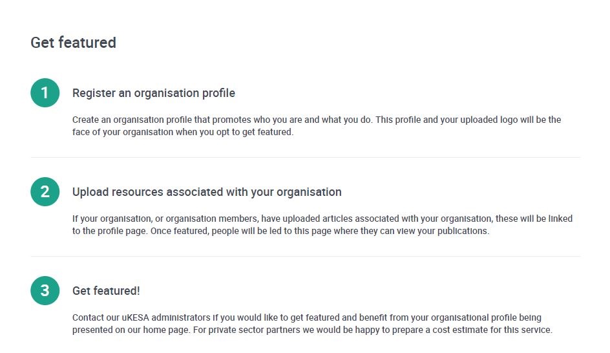Click the 'Get featured!' step heading
The height and width of the screenshot is (353, 610).
(106, 291)
